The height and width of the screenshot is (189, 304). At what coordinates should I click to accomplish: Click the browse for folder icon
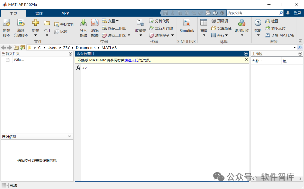[23, 48]
